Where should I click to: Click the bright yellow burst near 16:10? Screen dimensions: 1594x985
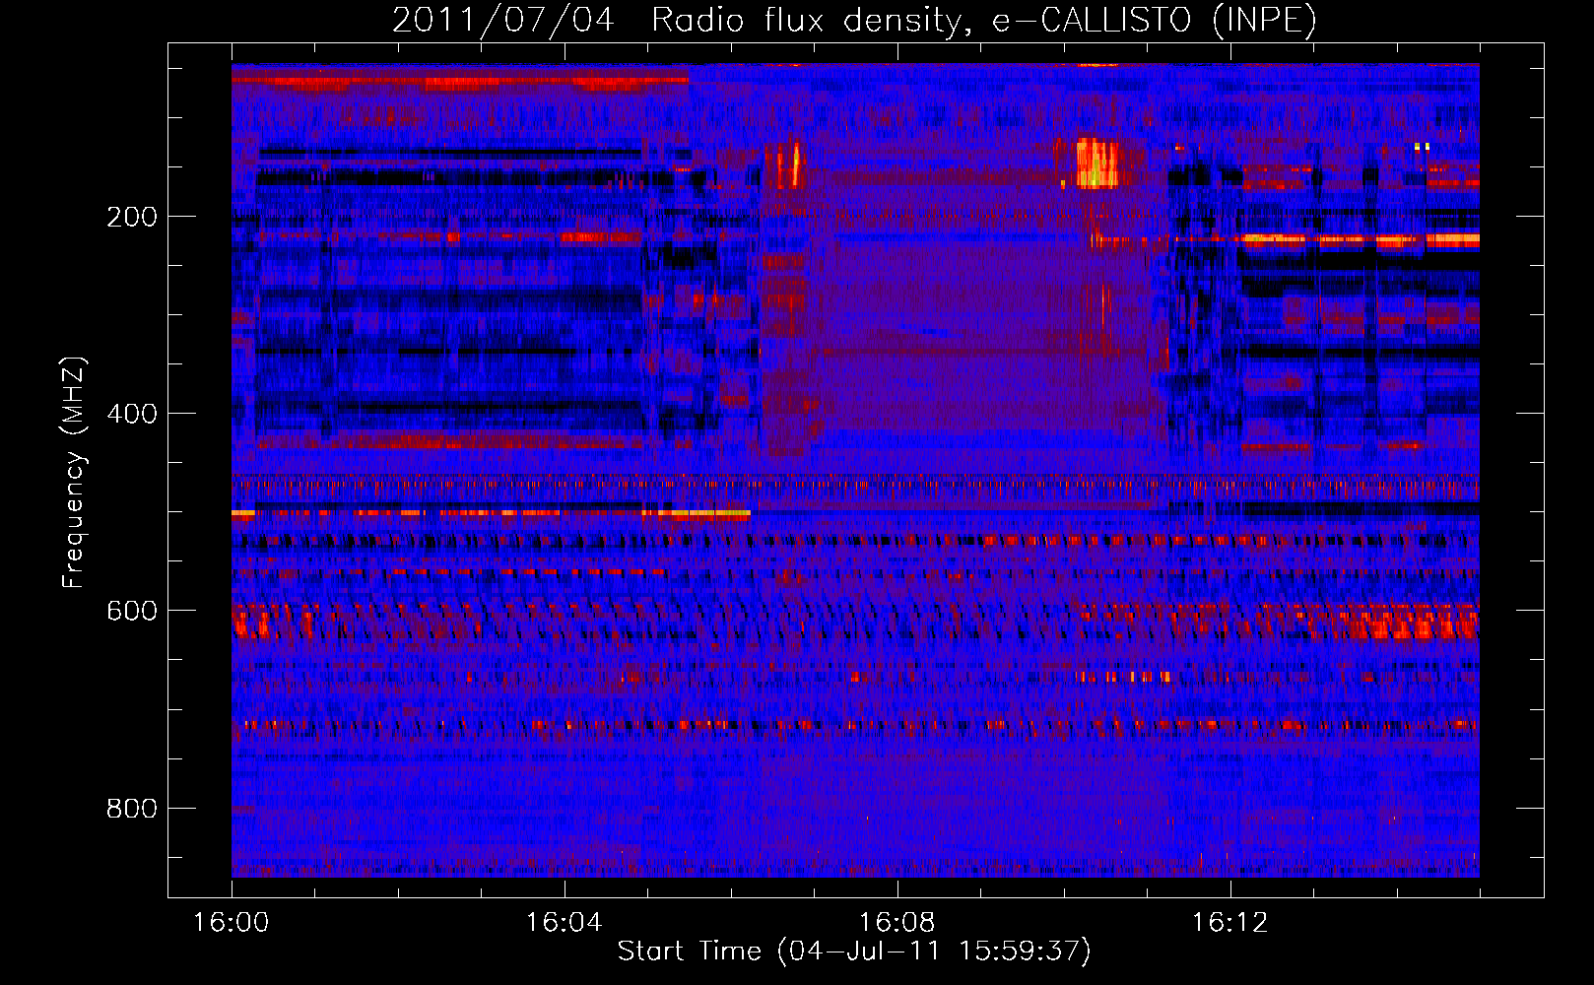[x=1097, y=164]
